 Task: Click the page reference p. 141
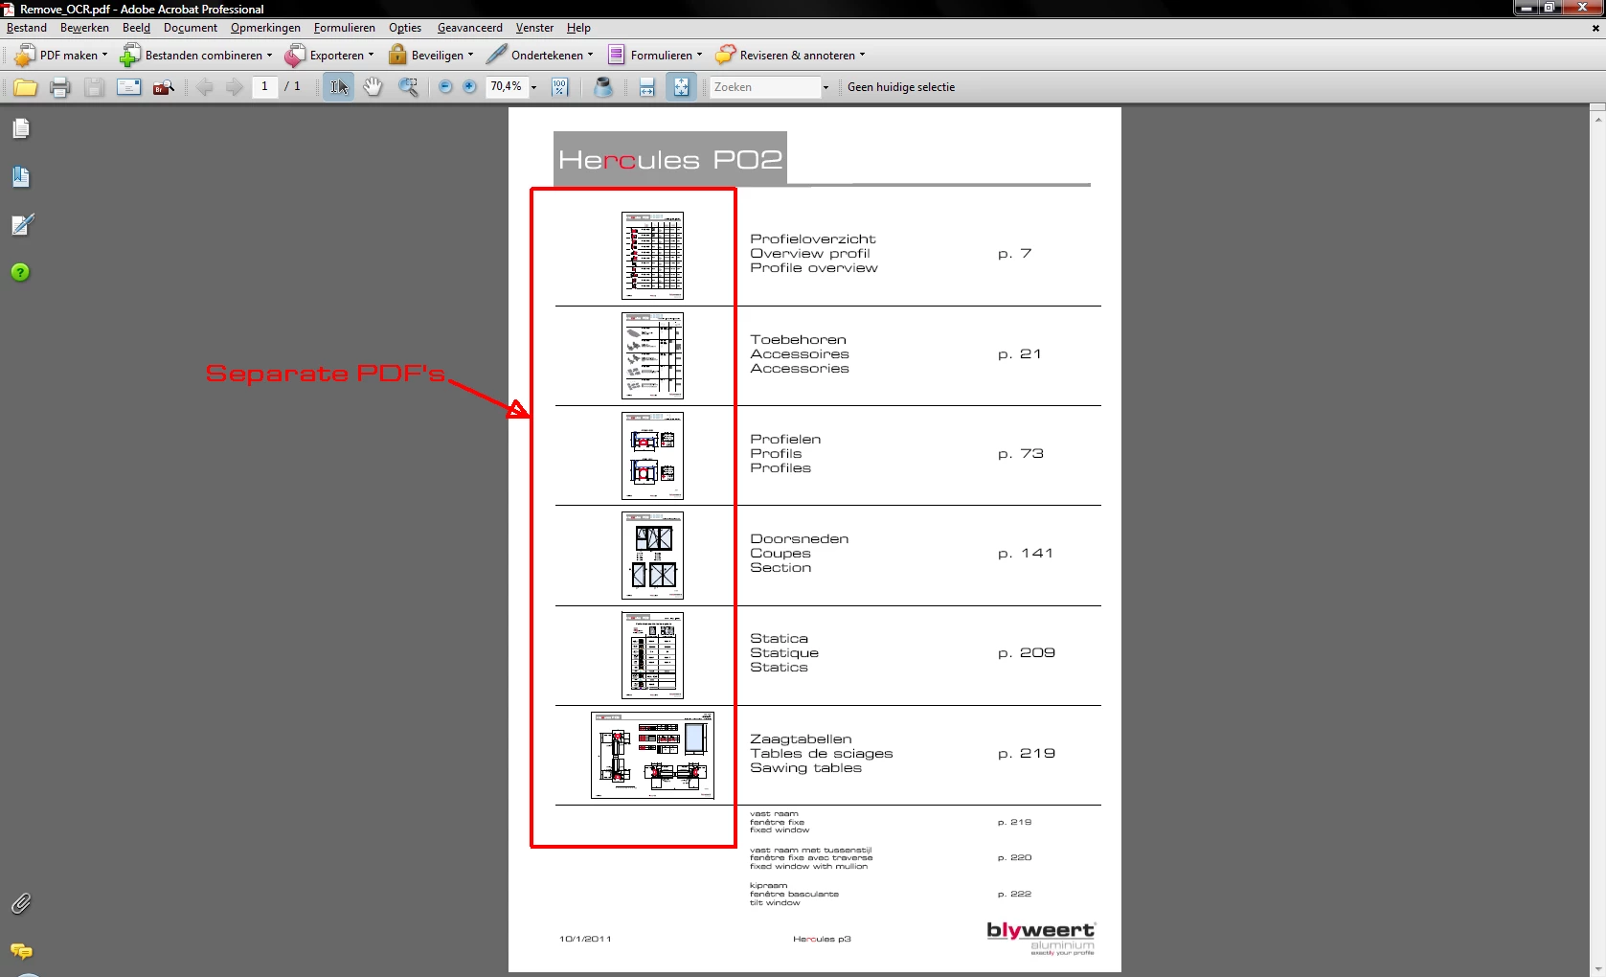point(1026,554)
